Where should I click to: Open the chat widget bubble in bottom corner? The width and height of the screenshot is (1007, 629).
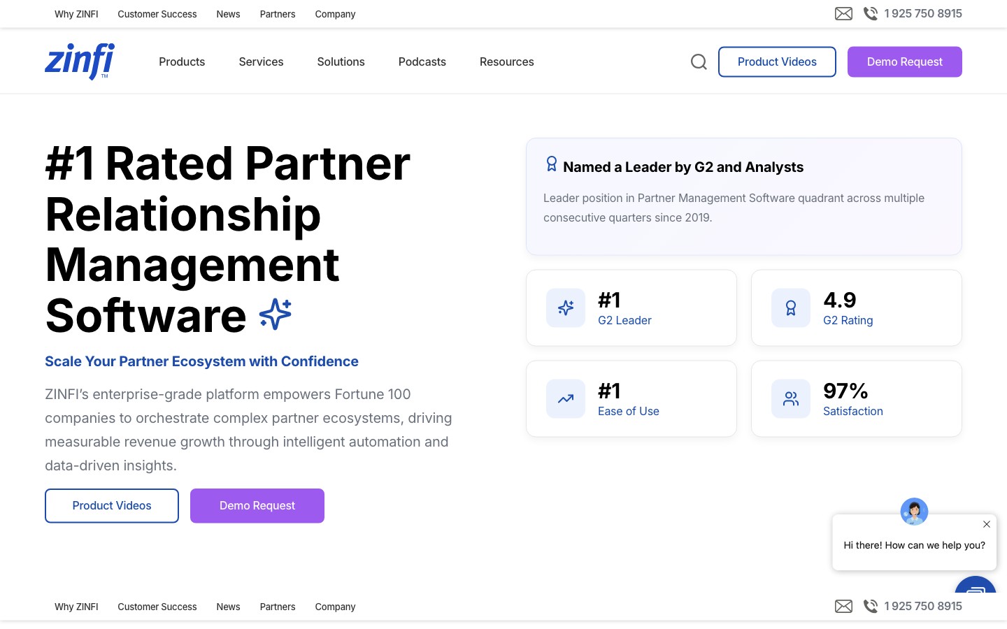pos(976,585)
